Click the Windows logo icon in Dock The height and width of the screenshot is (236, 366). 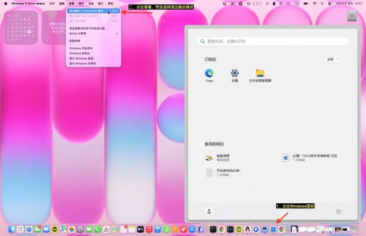tap(273, 230)
